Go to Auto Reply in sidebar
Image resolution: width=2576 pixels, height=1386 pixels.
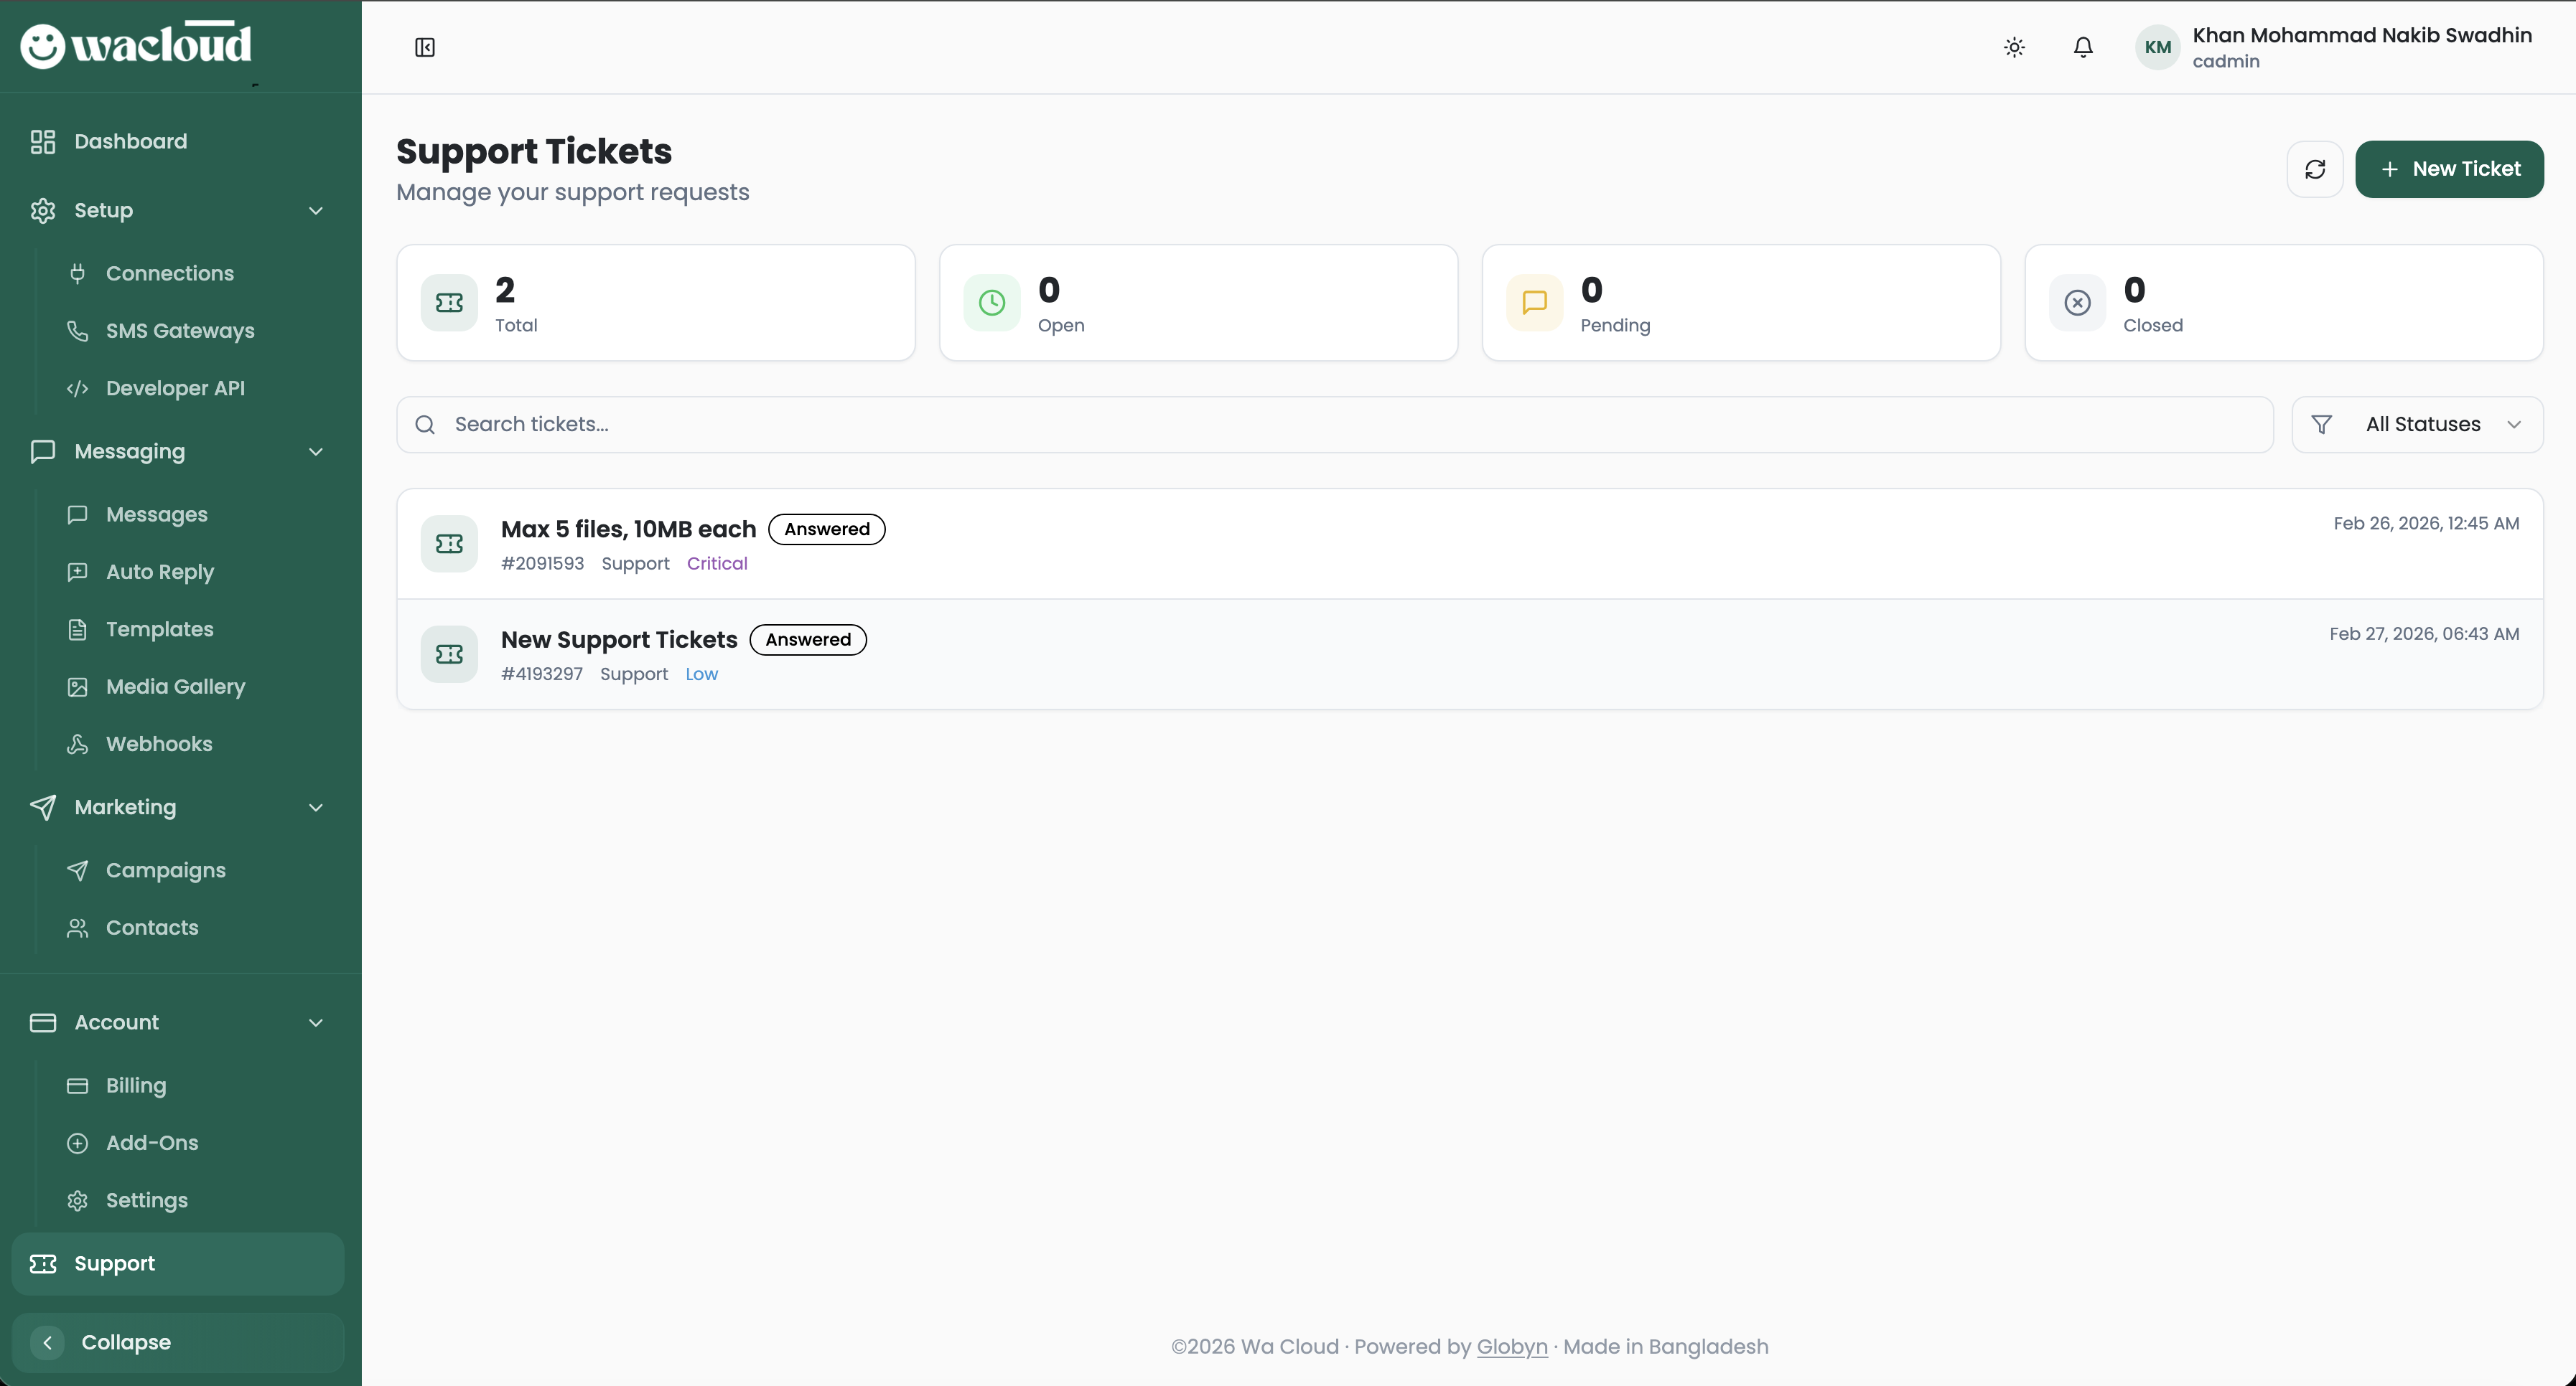point(160,572)
